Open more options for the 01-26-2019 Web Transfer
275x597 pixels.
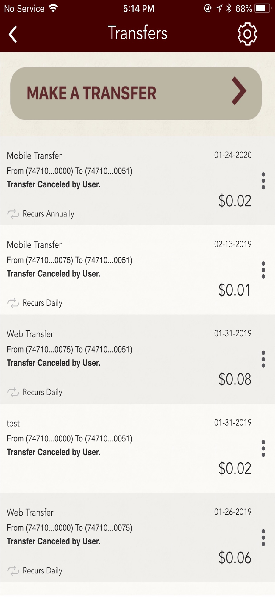(x=263, y=538)
